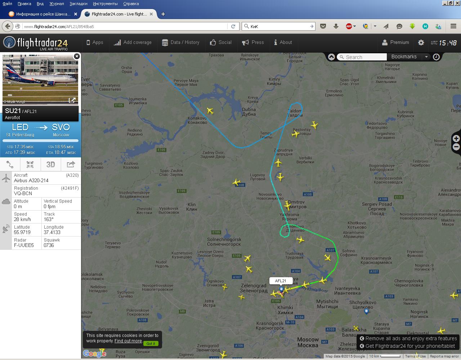Click the AFL21 aircraft marker label
Viewport: 461px width, 360px height.
coord(281,281)
